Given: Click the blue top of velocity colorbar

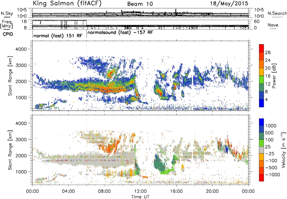Looking at the screenshot, I should (x=262, y=122).
